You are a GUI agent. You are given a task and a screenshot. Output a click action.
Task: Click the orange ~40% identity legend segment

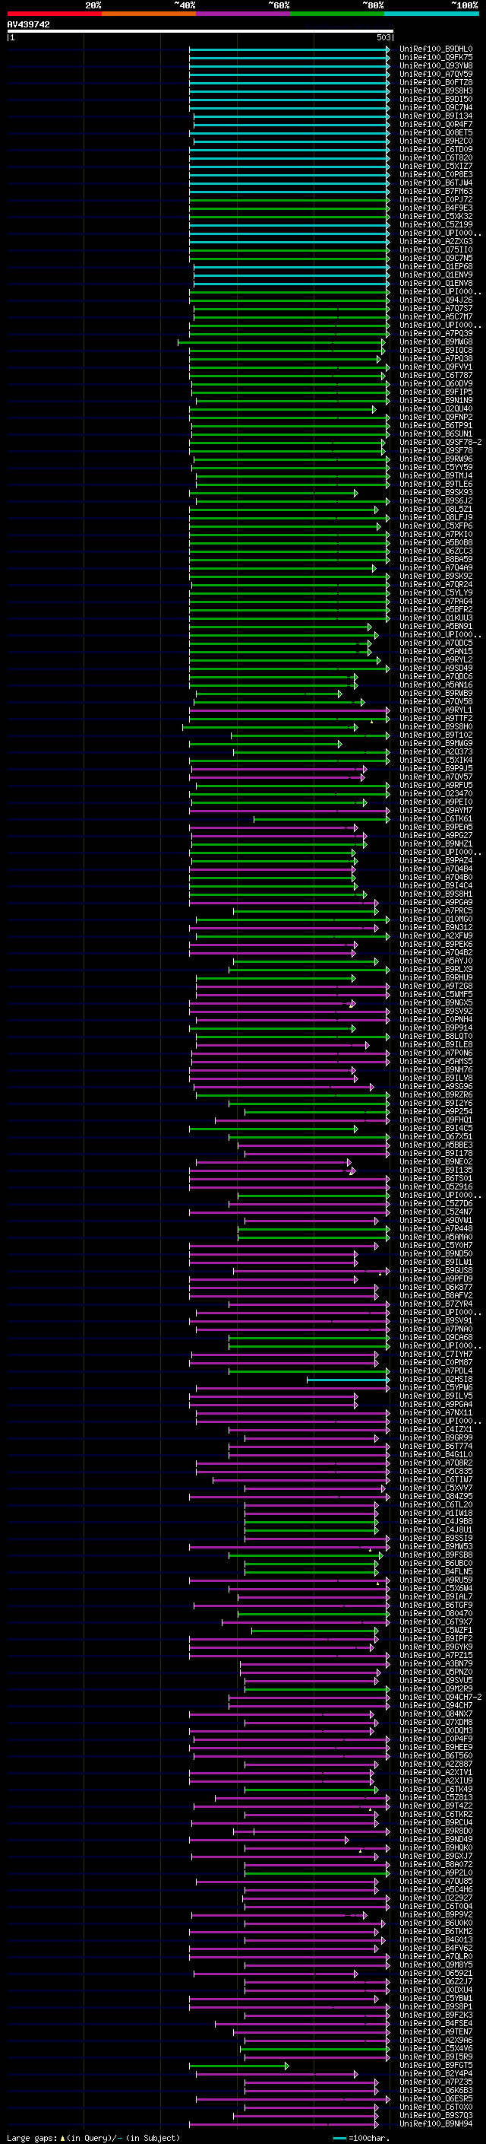[149, 14]
